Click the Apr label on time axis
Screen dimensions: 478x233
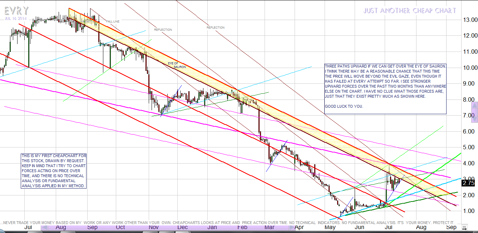(299, 227)
